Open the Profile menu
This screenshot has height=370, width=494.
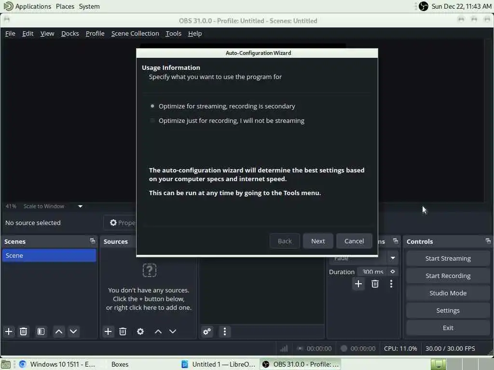click(x=95, y=33)
